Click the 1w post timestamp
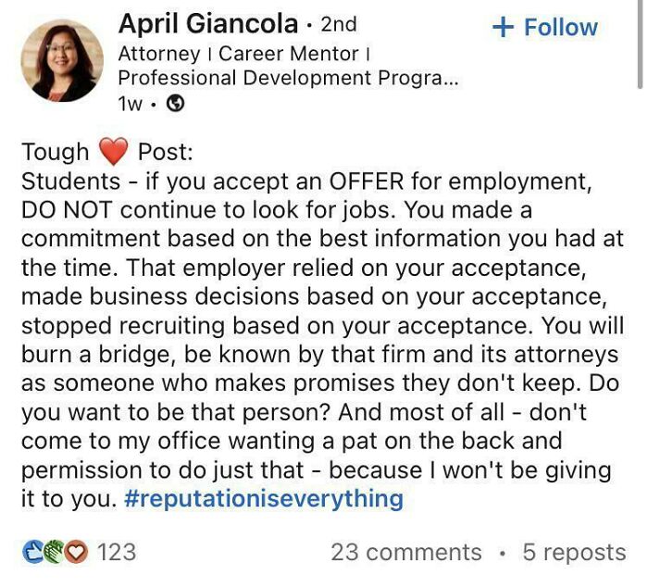The height and width of the screenshot is (588, 648). pos(131,104)
